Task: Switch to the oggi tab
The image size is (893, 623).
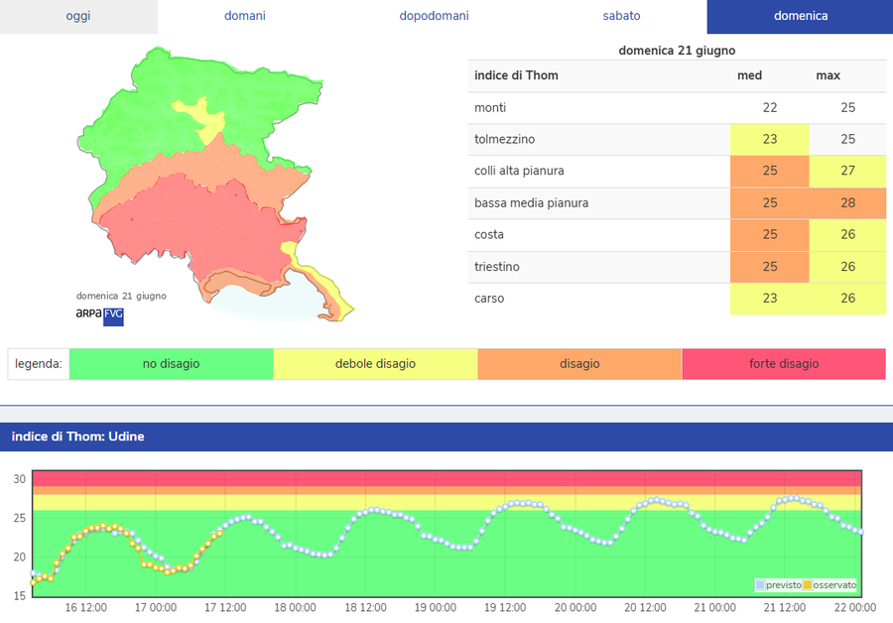Action: 78,16
